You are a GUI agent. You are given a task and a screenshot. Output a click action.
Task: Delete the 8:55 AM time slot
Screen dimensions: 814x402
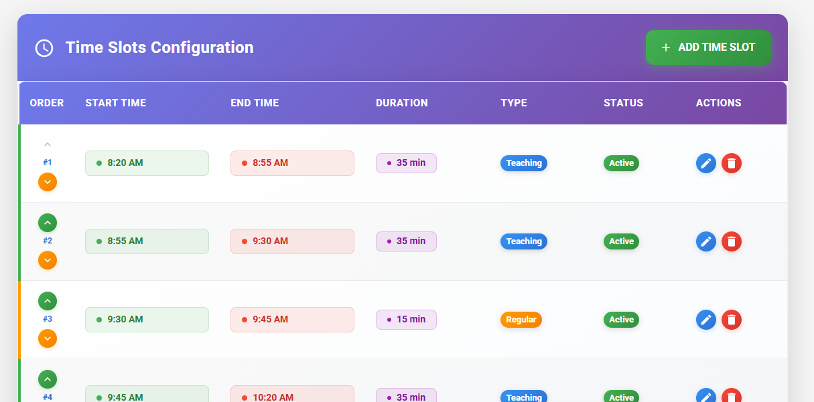(732, 241)
